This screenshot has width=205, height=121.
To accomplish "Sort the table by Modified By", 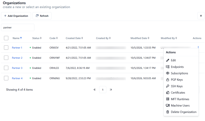I will click(x=169, y=38).
